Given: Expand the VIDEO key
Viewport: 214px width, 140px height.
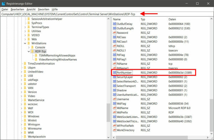Looking at the screenshot, I should (25, 35).
